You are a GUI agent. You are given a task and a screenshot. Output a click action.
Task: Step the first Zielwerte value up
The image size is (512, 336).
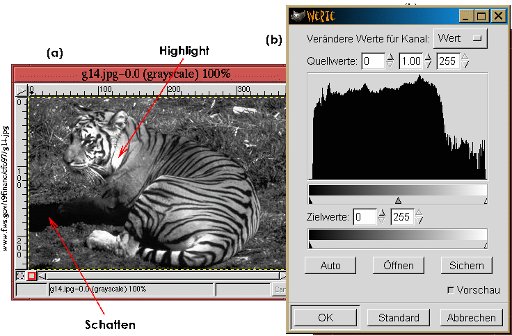(381, 213)
